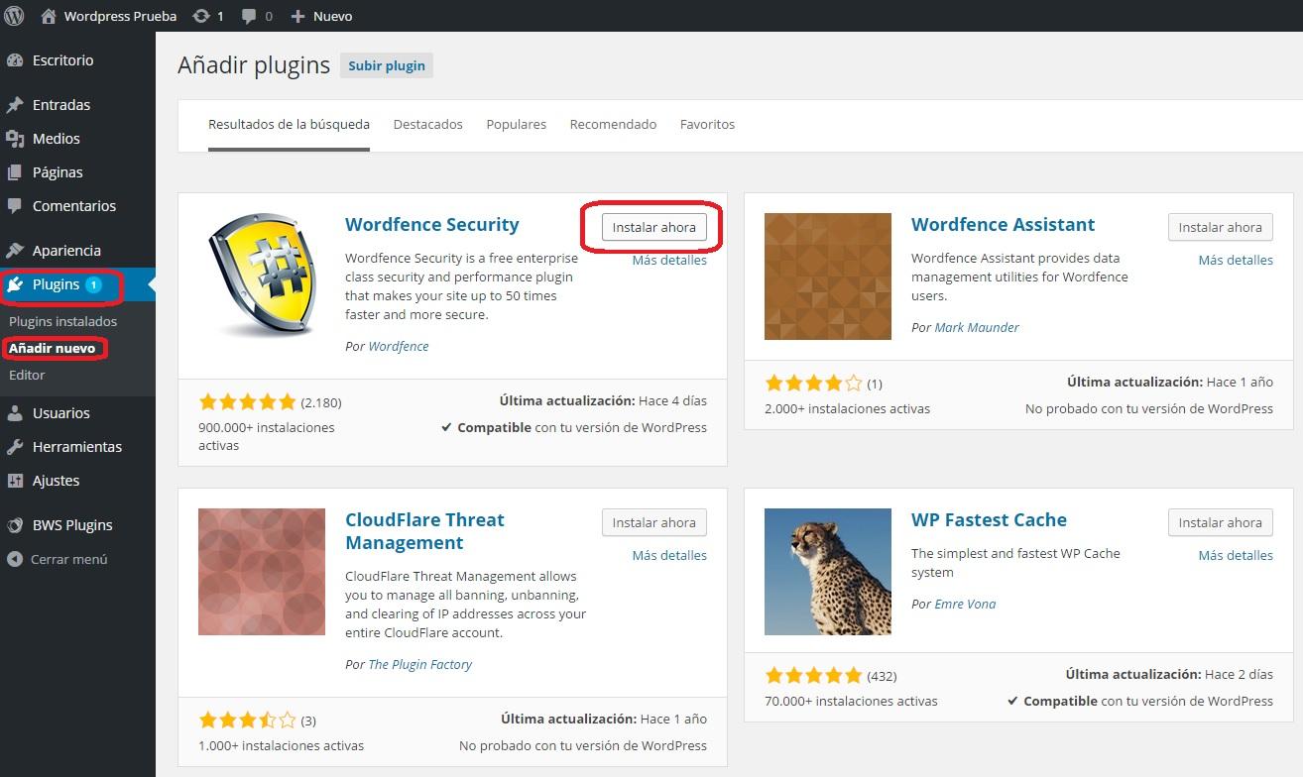The width and height of the screenshot is (1303, 777).
Task: Click the text 70.000+ instalaciones activas
Action: 851,701
